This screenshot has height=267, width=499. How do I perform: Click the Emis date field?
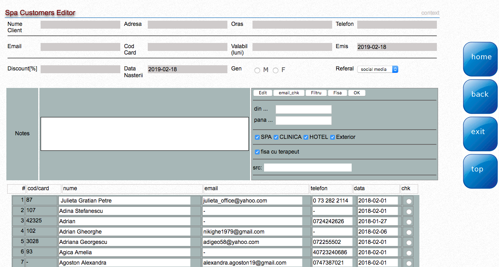(x=397, y=47)
